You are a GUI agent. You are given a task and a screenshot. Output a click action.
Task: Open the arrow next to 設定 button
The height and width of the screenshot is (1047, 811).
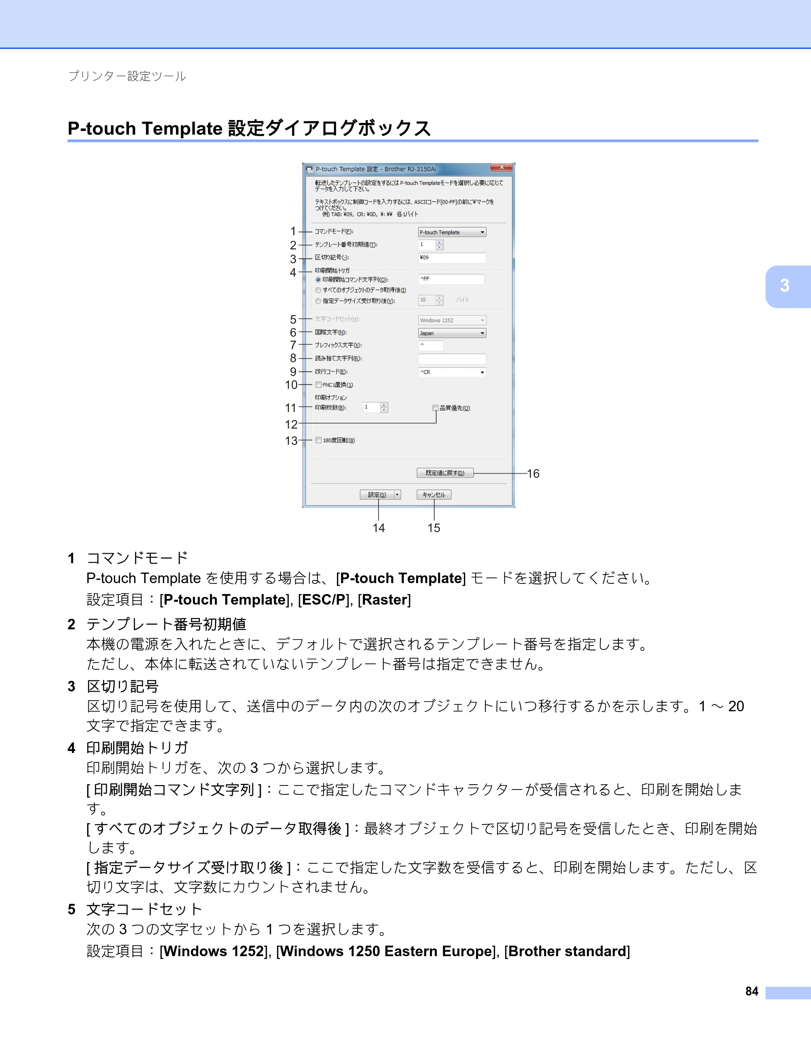[397, 495]
